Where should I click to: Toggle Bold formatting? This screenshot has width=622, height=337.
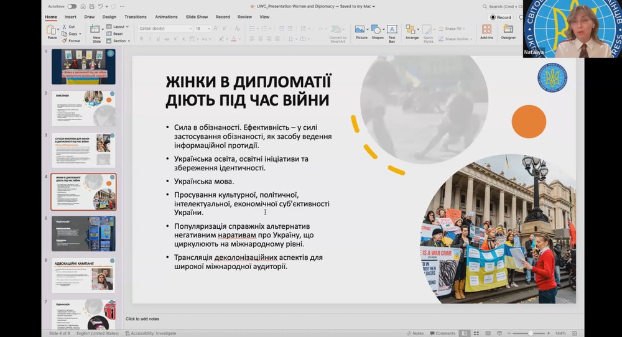point(141,39)
